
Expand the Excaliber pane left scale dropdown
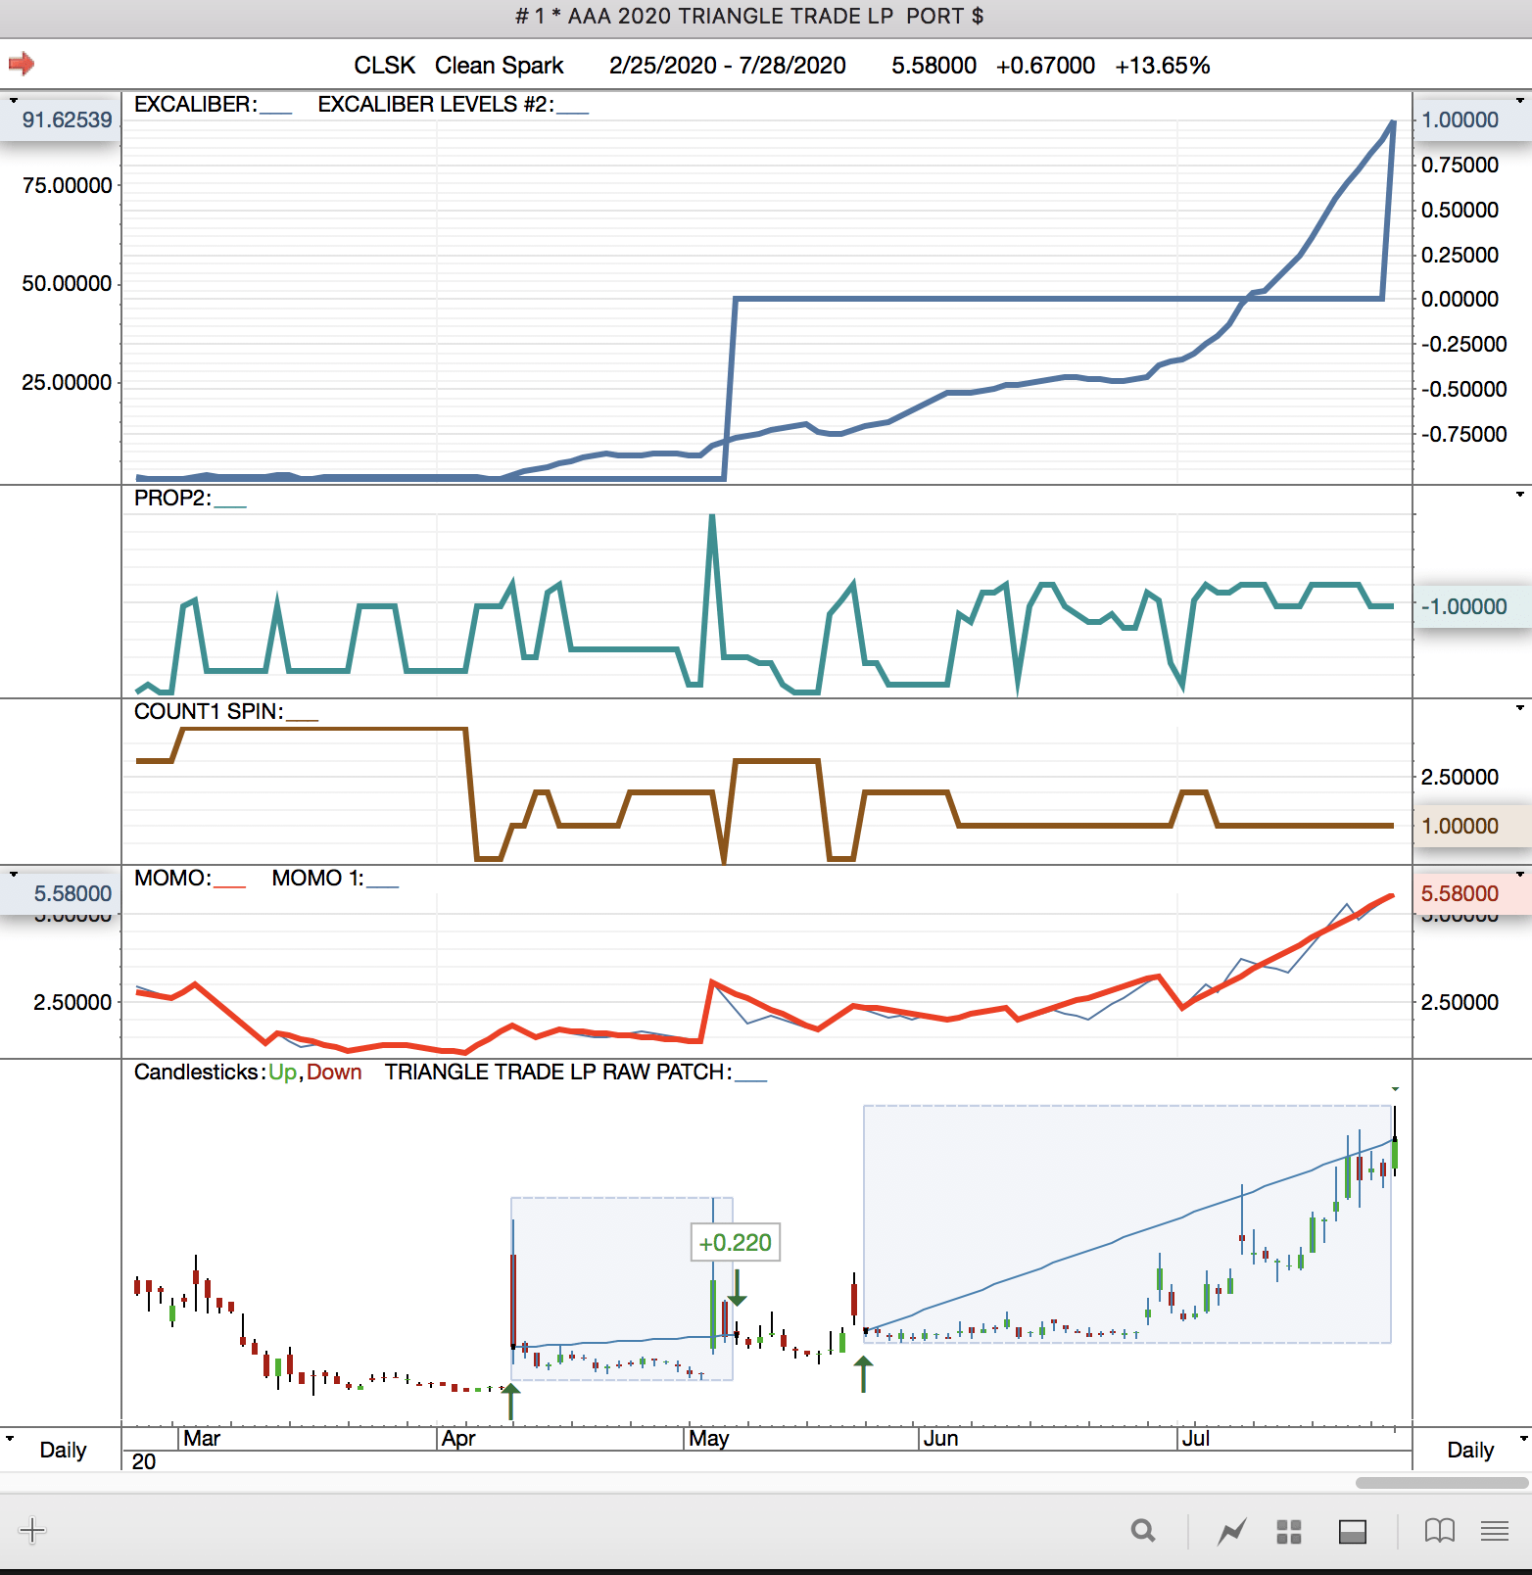click(14, 100)
